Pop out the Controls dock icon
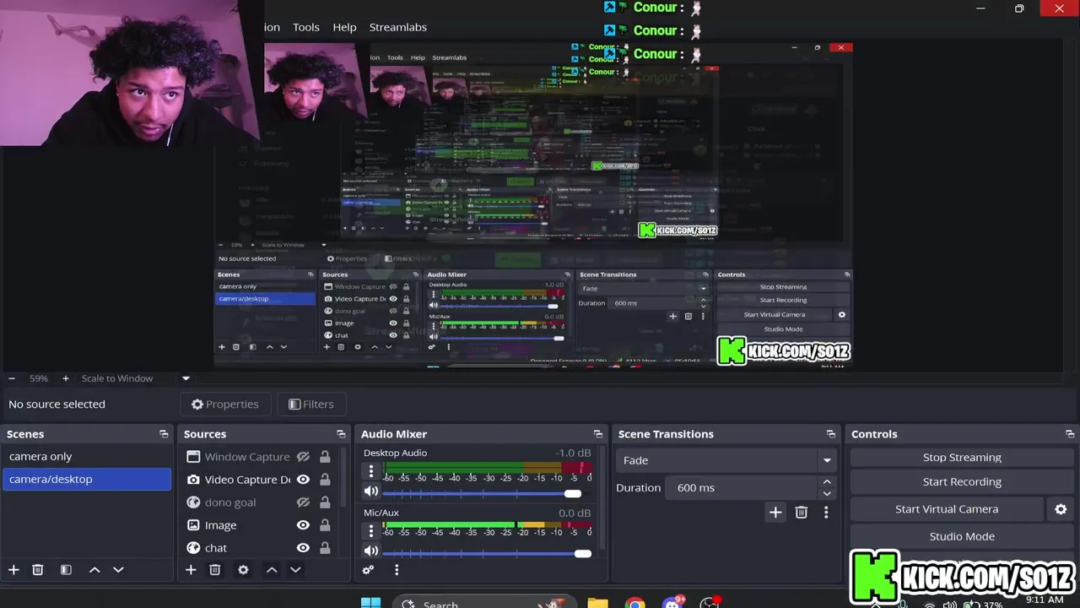Viewport: 1080px width, 608px height. 1070,434
